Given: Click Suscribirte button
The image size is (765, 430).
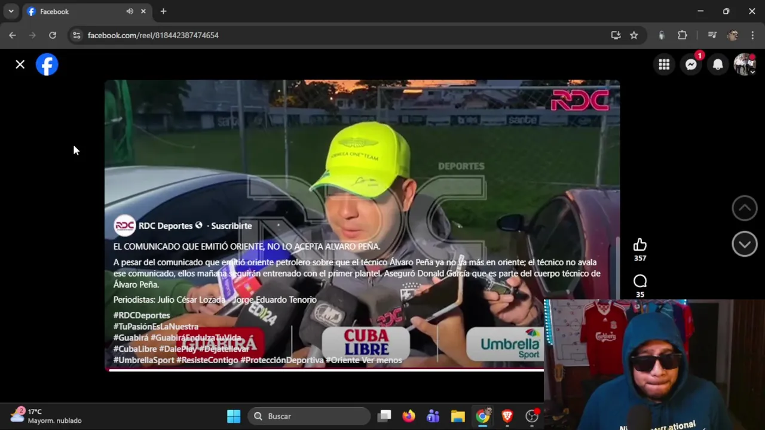Looking at the screenshot, I should (231, 226).
